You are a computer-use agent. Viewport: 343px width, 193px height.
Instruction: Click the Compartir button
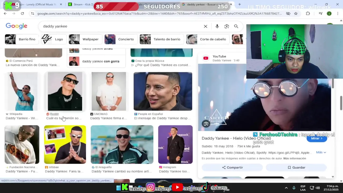(232, 168)
